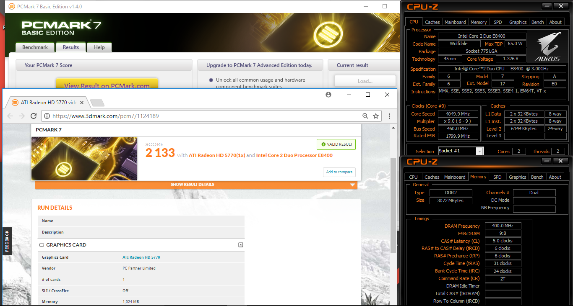
Task: Close the ATI Radeon HD 5770 tab
Action: pos(81,103)
